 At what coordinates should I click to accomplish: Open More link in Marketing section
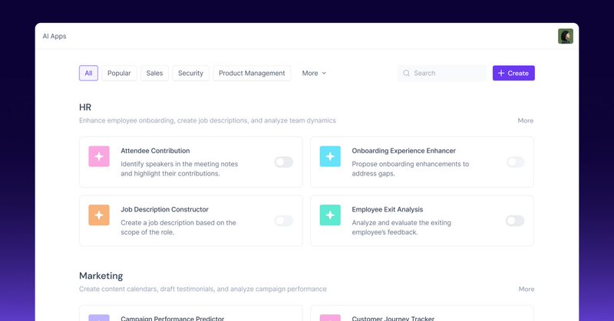(527, 289)
